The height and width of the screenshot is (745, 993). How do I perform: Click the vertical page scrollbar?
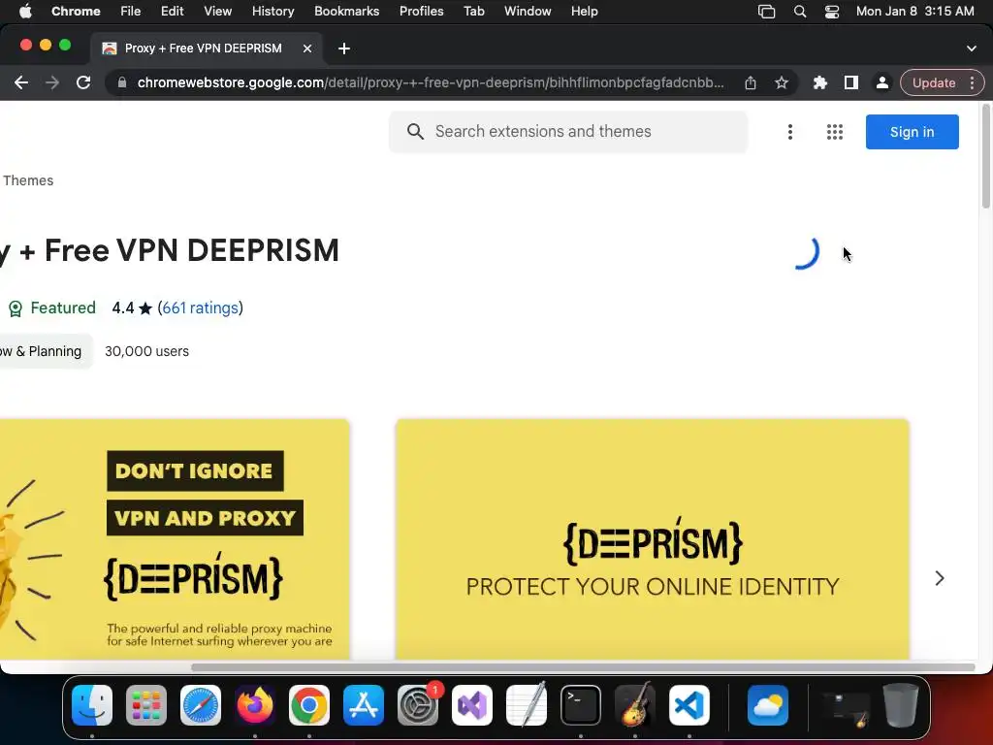pos(985,156)
